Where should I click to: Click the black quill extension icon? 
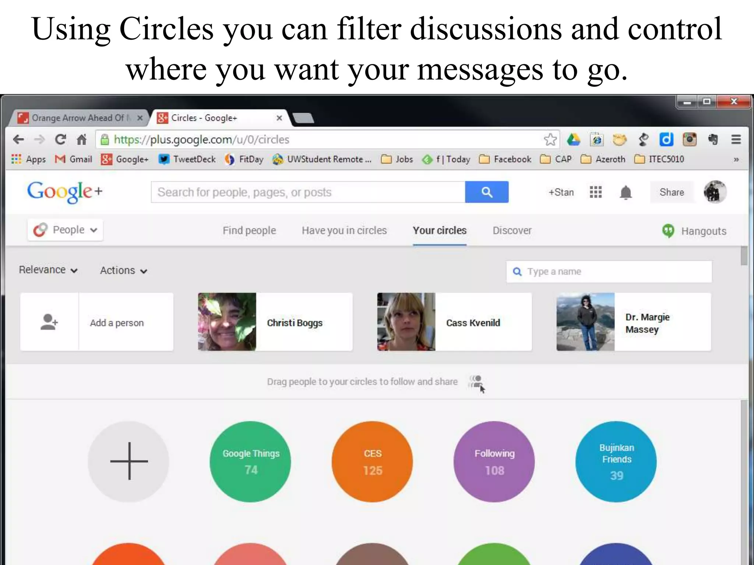click(643, 139)
